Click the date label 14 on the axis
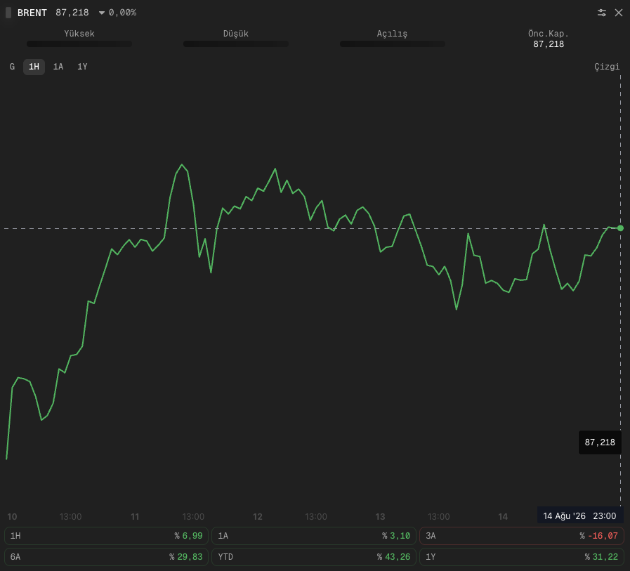 pos(503,517)
